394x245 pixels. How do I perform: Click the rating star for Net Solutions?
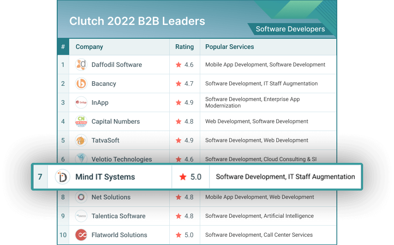(179, 197)
